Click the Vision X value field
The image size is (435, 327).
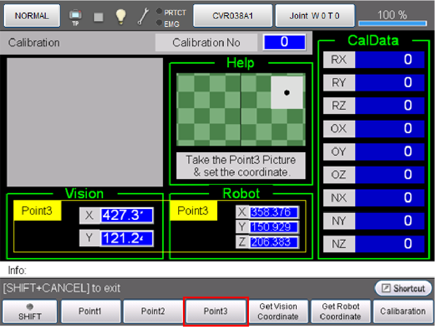pyautogui.click(x=126, y=216)
